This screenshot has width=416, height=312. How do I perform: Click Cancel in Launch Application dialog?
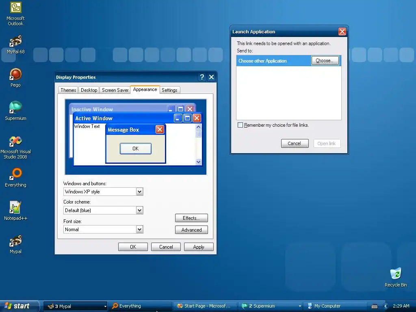point(295,143)
